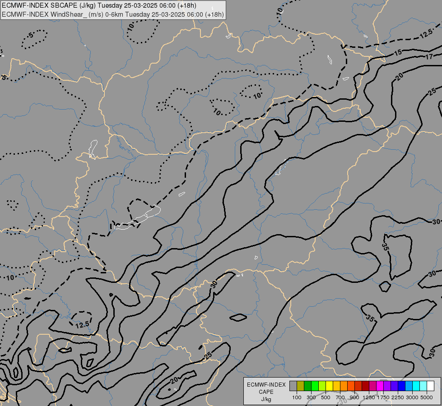Click the gray swatch in the CAPE legend
Image resolution: width=442 pixels, height=406 pixels.
tap(293, 386)
